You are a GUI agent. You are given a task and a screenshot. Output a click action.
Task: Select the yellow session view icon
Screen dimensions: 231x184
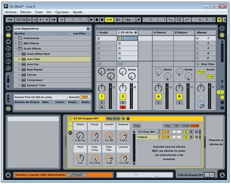222,35
